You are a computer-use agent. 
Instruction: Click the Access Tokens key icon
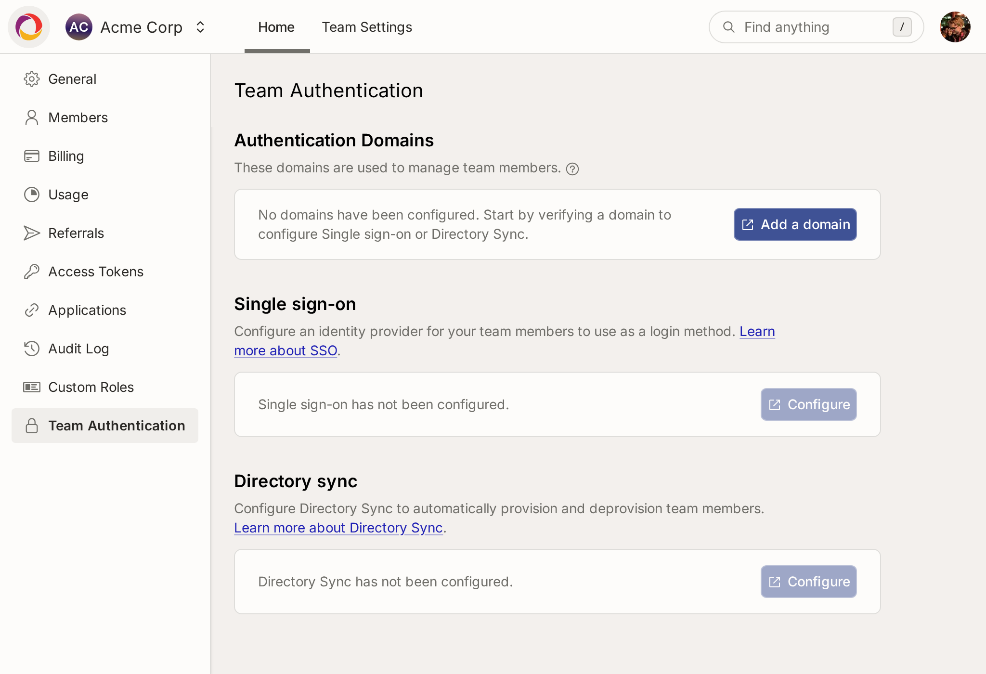pos(32,272)
